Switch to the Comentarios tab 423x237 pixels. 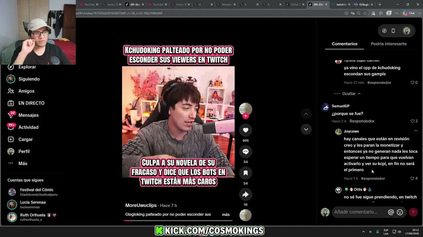coord(345,44)
